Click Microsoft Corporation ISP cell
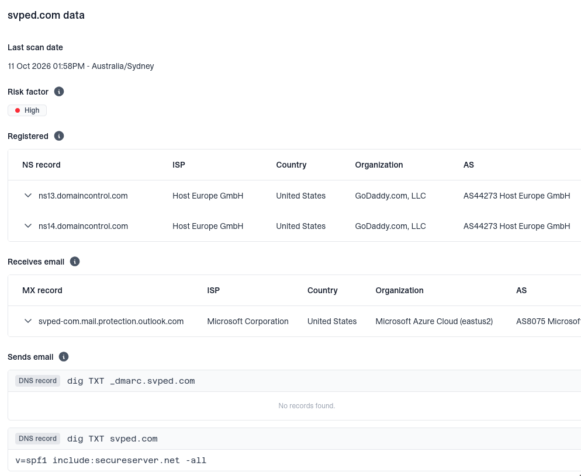 (x=248, y=321)
